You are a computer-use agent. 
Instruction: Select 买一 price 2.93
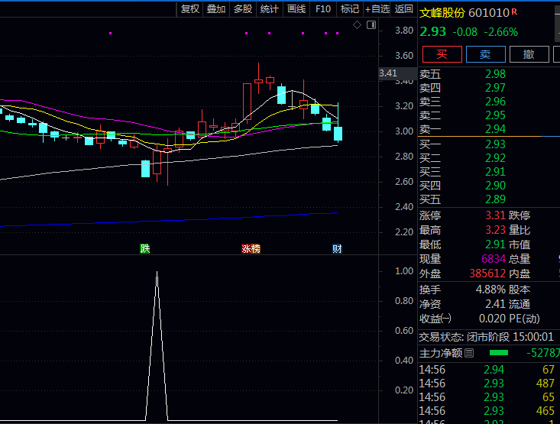coord(495,144)
